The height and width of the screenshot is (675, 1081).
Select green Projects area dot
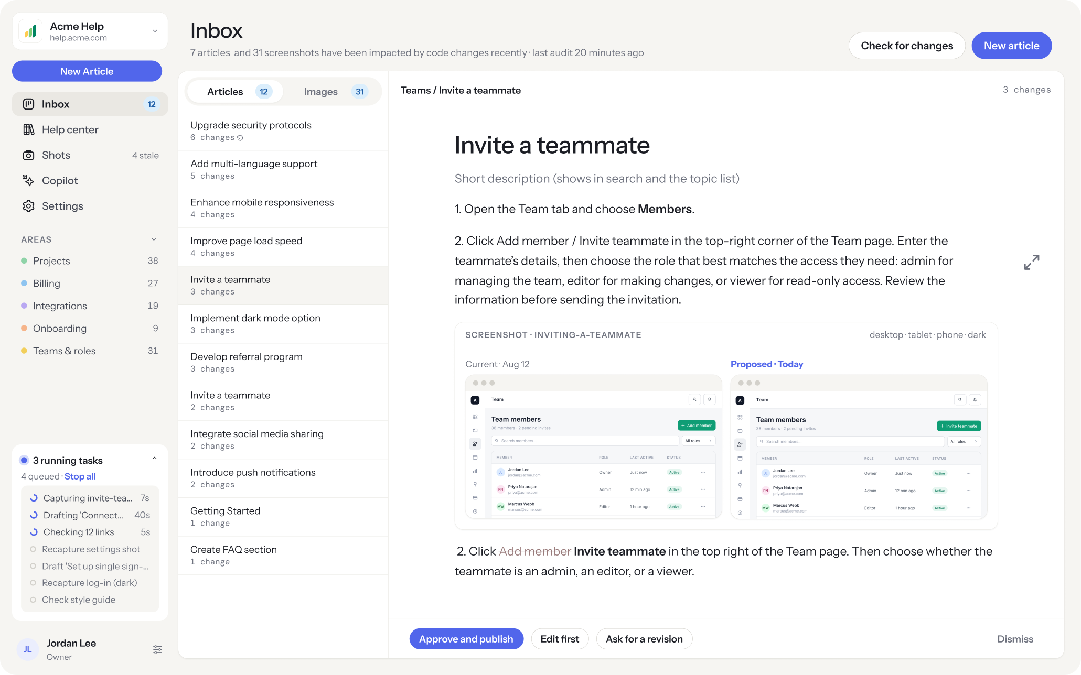tap(24, 261)
